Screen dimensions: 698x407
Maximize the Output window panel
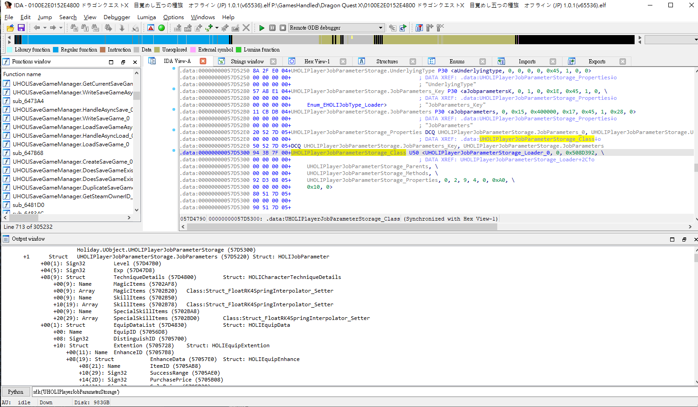pyautogui.click(x=672, y=239)
